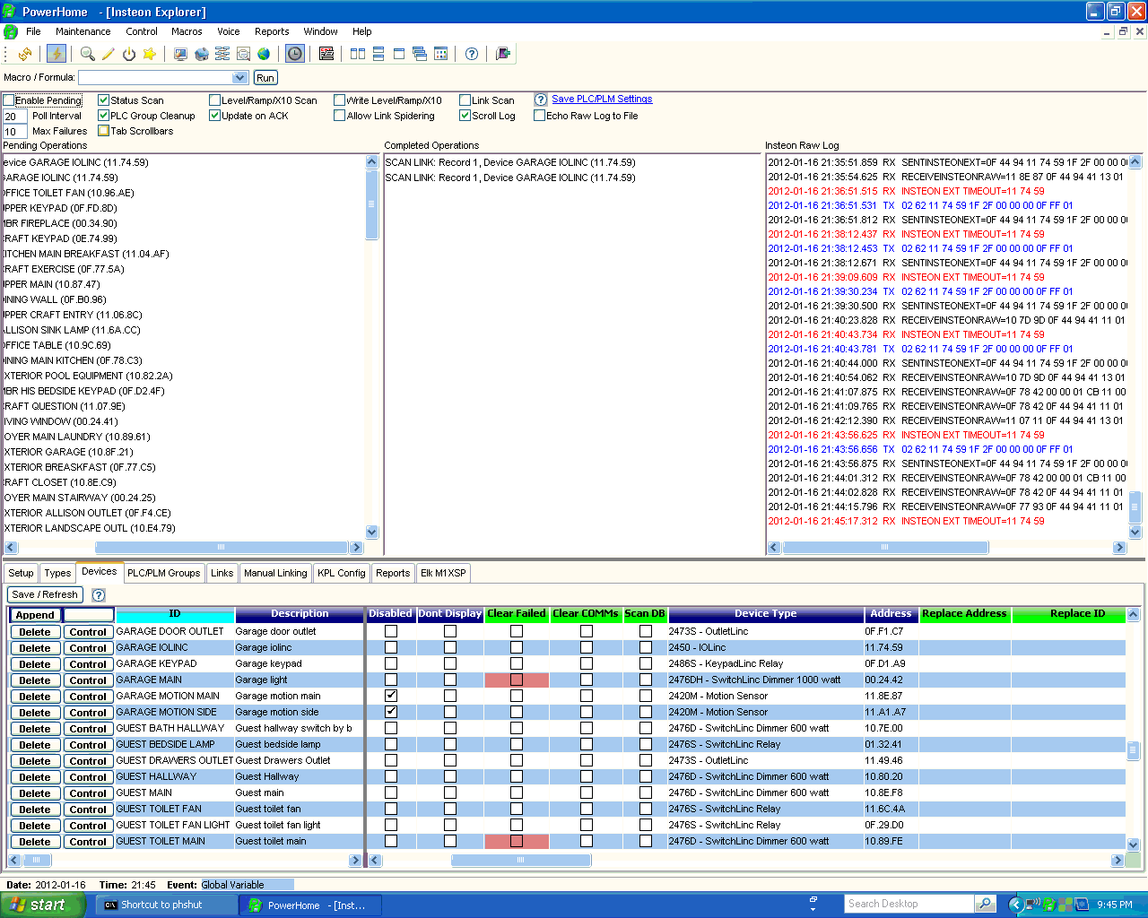The height and width of the screenshot is (918, 1148).
Task: Click Control for GUEST MAIN row
Action: [88, 793]
